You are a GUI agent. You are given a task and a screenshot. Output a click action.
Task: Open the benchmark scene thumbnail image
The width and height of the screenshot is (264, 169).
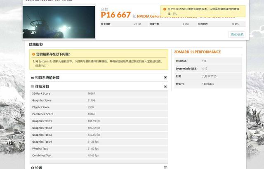(x=59, y=22)
